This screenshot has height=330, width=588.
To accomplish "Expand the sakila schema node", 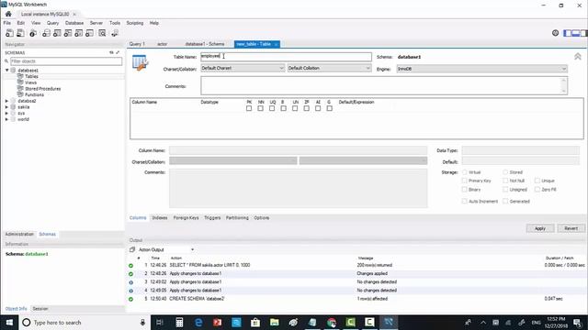I will point(6,107).
